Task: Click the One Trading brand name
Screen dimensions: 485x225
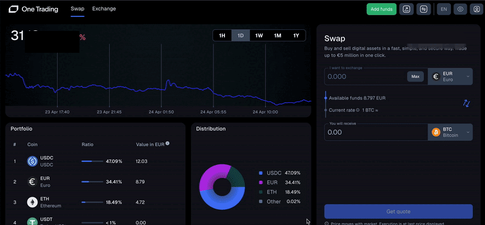Action: tap(40, 9)
